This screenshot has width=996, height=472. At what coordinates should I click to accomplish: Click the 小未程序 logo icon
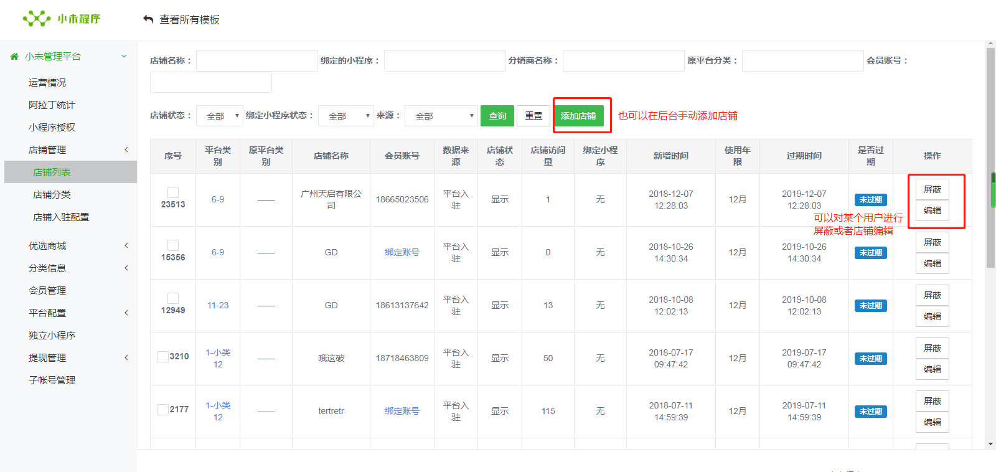[37, 19]
